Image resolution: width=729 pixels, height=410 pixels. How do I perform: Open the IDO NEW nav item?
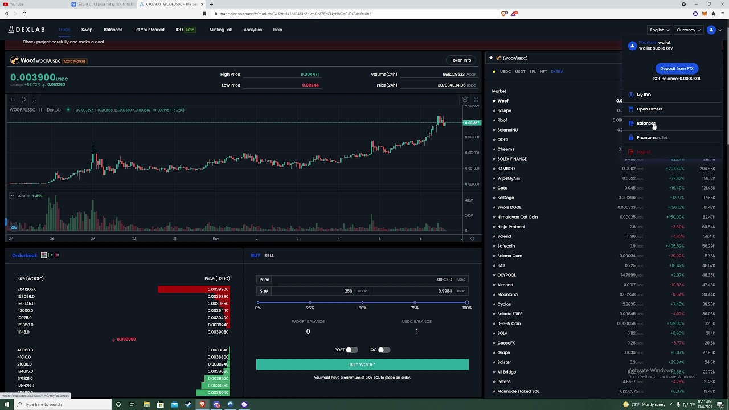pyautogui.click(x=185, y=30)
